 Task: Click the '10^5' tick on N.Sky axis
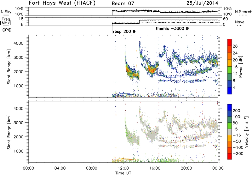coord(19,9)
